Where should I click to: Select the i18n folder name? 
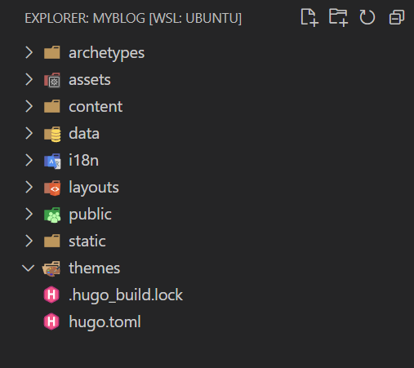tap(83, 160)
